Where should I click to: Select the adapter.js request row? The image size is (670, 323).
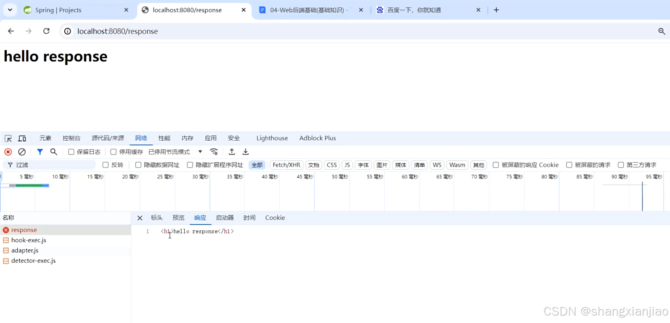click(66, 251)
